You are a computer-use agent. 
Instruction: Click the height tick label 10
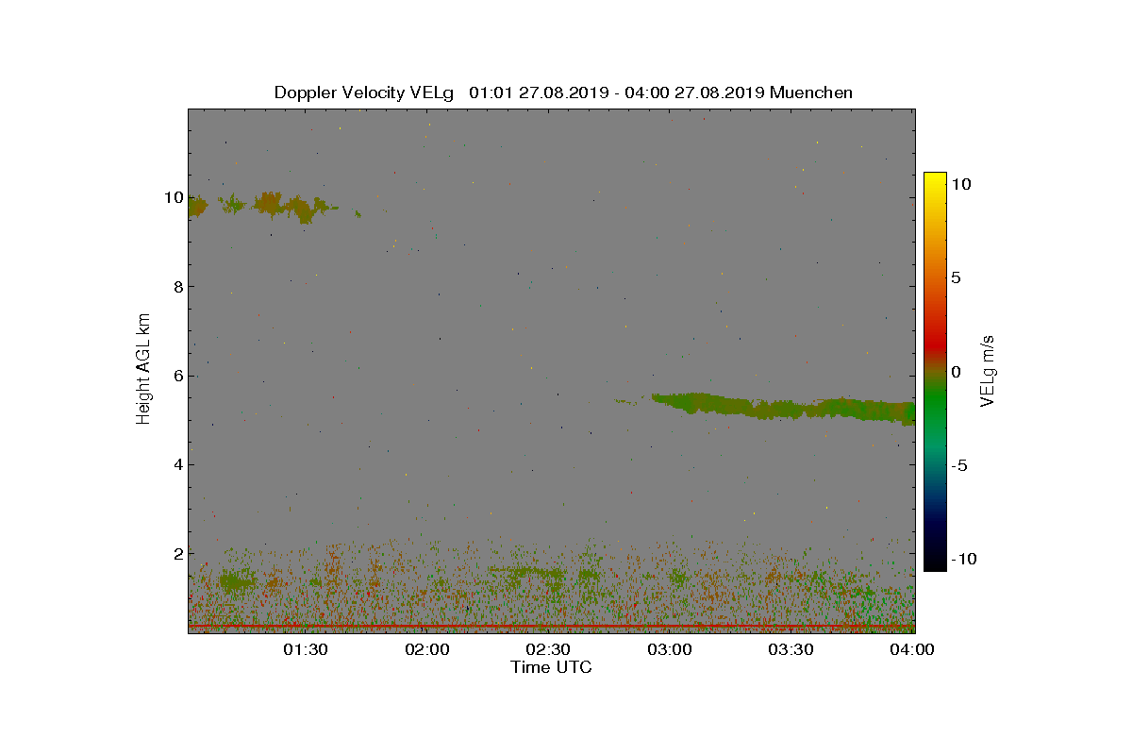click(x=173, y=197)
